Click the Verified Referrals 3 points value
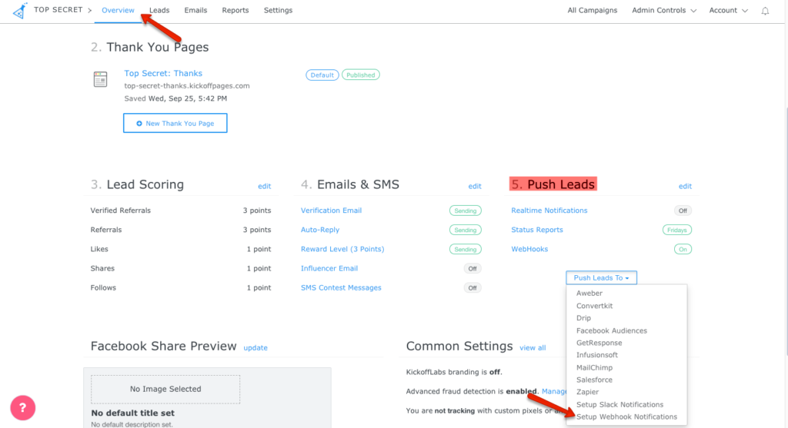The height and width of the screenshot is (428, 788). pyautogui.click(x=257, y=211)
